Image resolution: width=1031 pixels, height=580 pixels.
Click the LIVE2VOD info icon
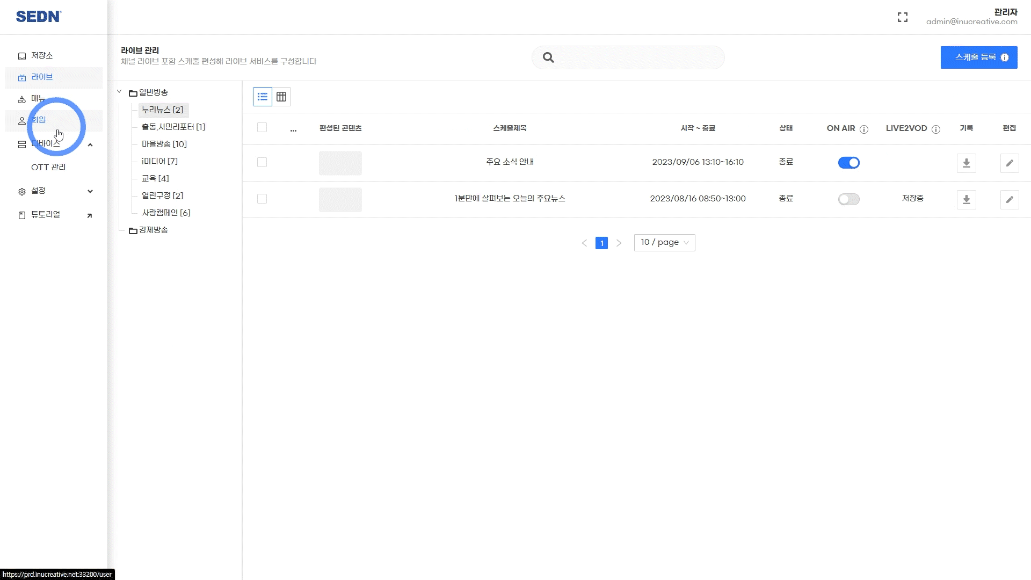(936, 129)
